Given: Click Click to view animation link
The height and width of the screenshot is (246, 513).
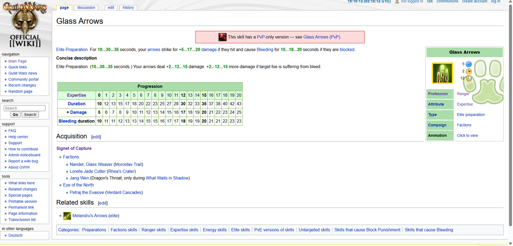Looking at the screenshot, I should (x=467, y=135).
